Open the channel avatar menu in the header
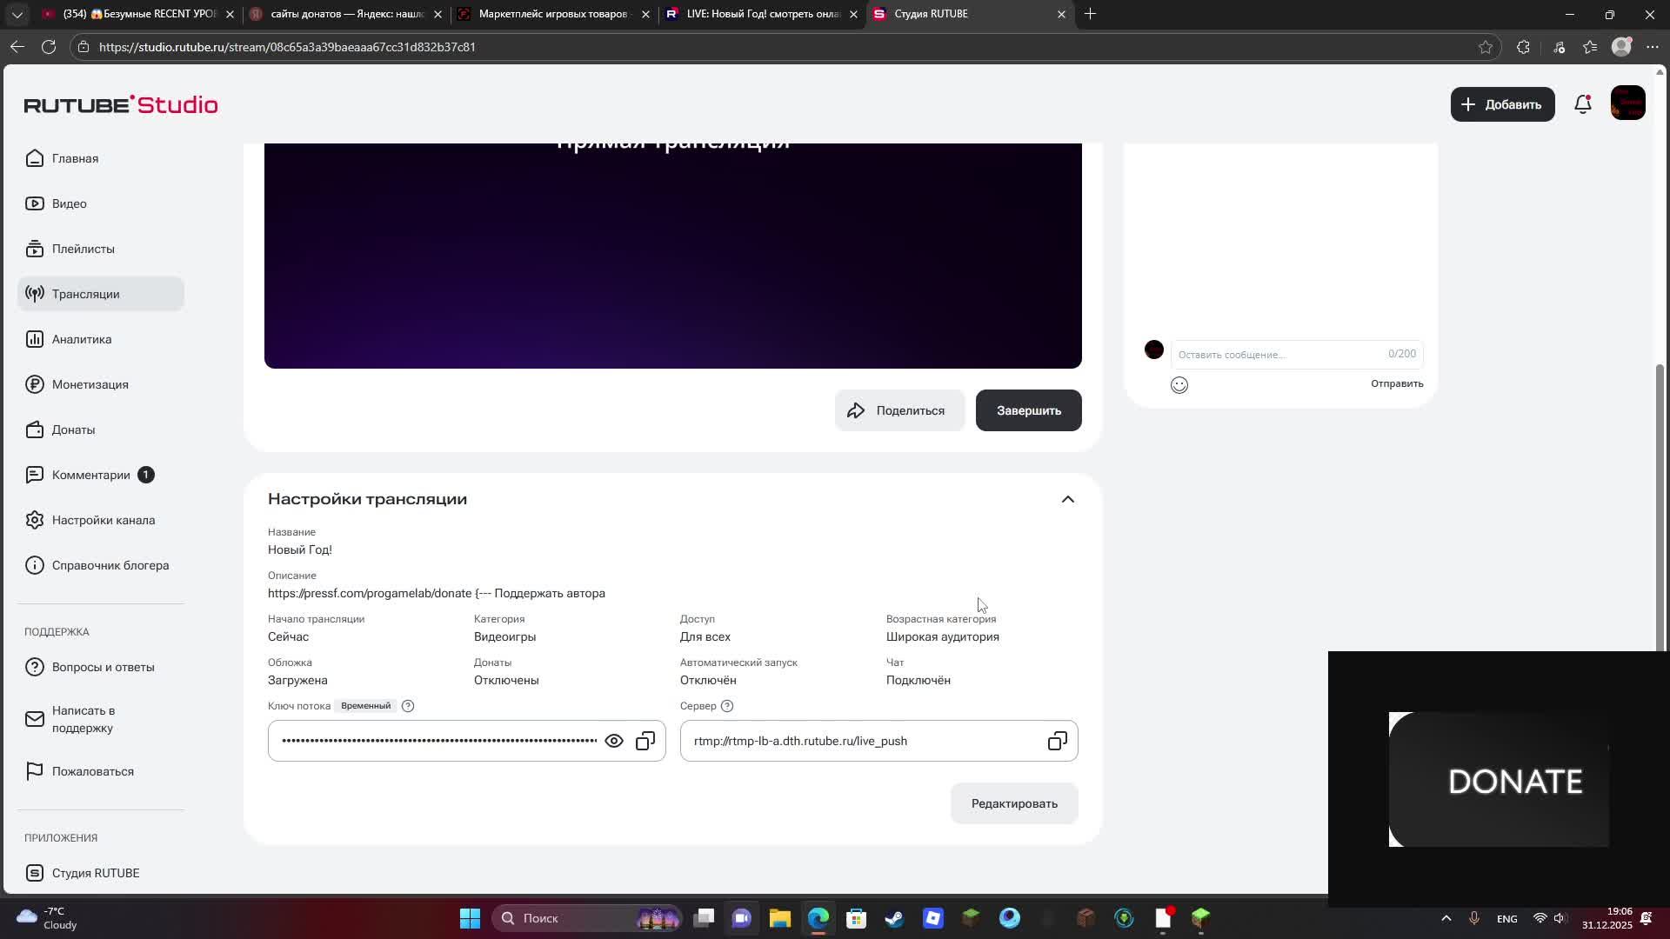The width and height of the screenshot is (1670, 939). point(1627,103)
